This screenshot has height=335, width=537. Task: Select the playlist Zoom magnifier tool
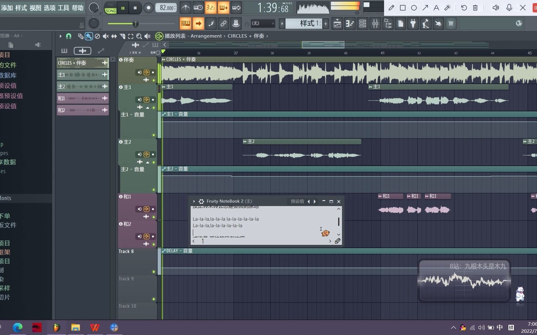coord(139,36)
